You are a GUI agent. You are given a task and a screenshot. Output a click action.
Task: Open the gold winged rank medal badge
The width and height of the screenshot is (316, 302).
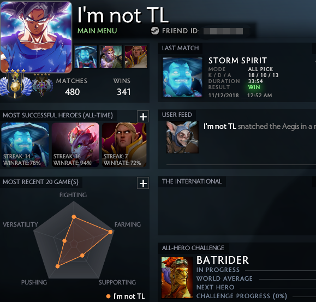point(15,85)
